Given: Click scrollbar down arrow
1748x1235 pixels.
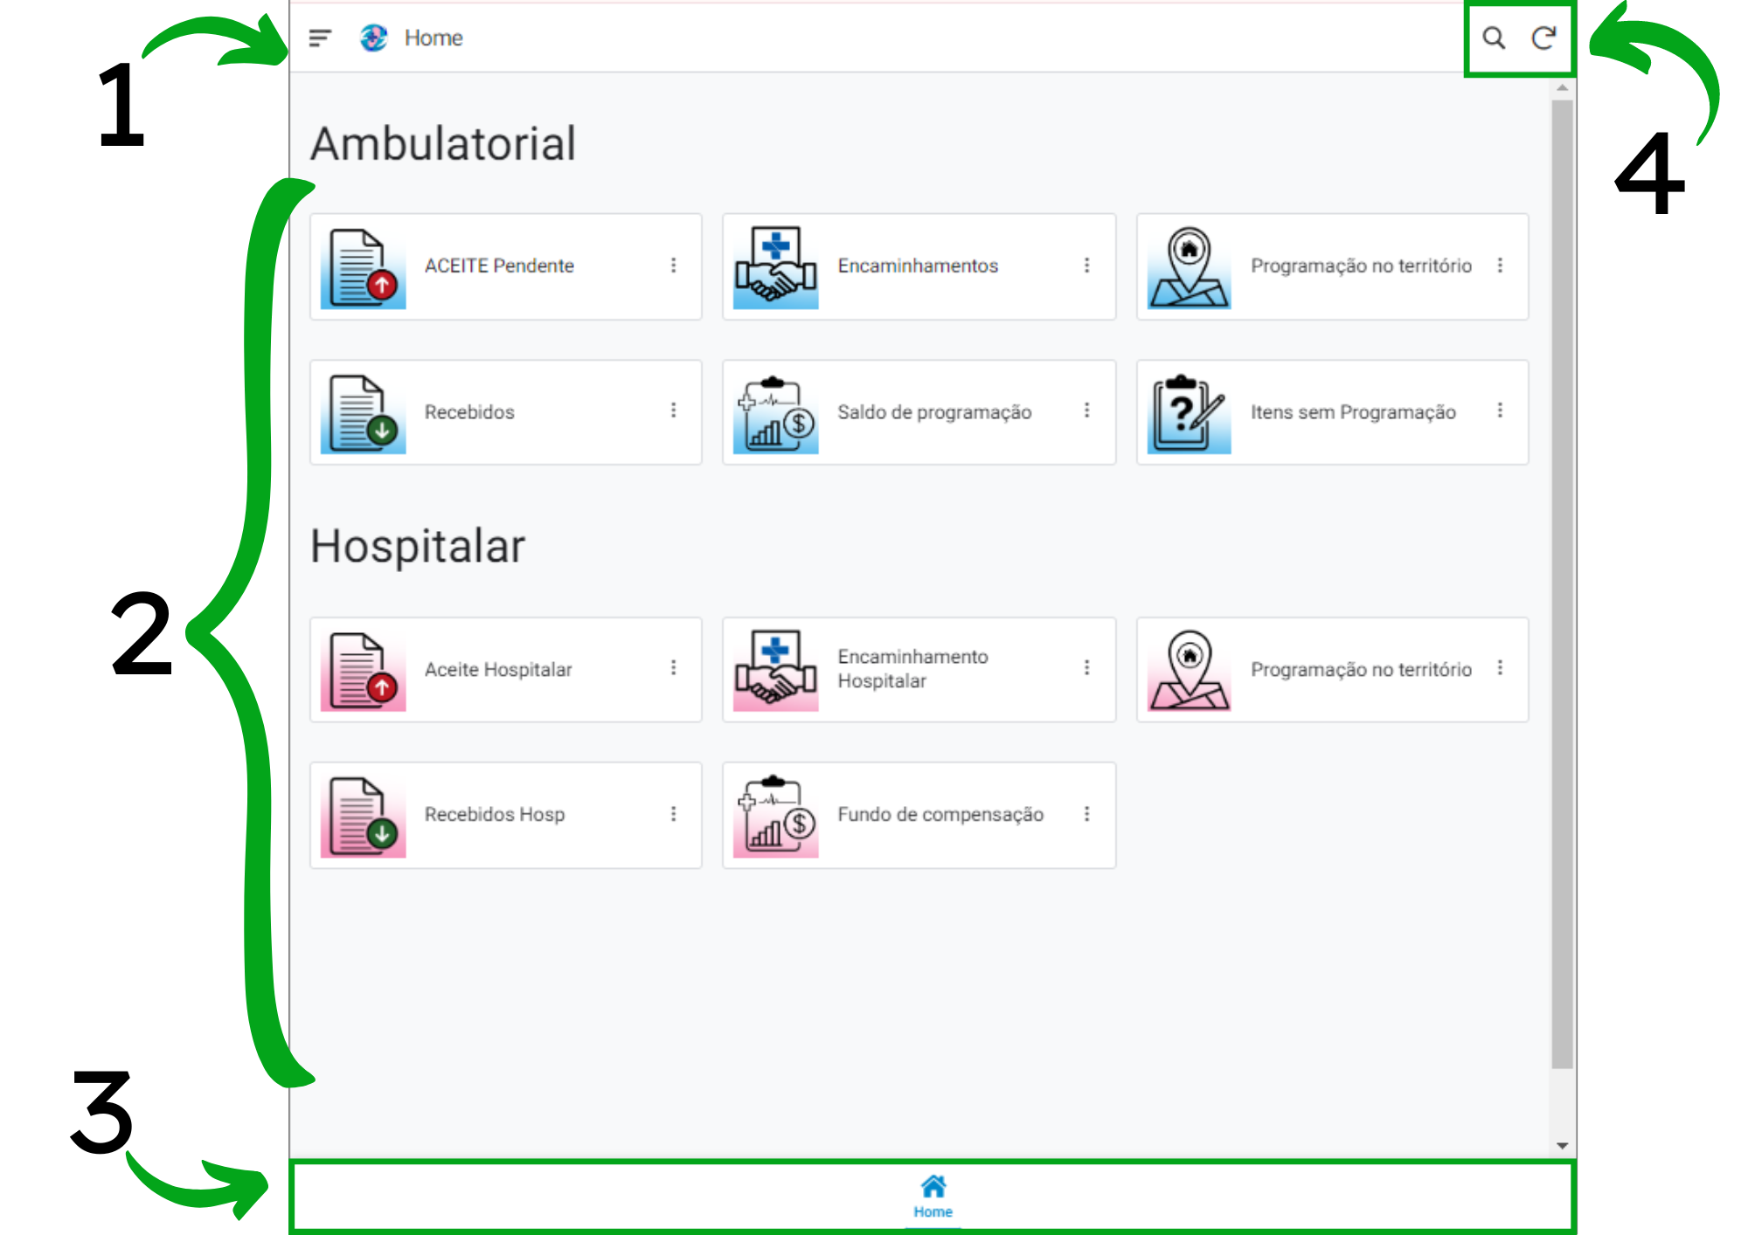Looking at the screenshot, I should (x=1562, y=1146).
